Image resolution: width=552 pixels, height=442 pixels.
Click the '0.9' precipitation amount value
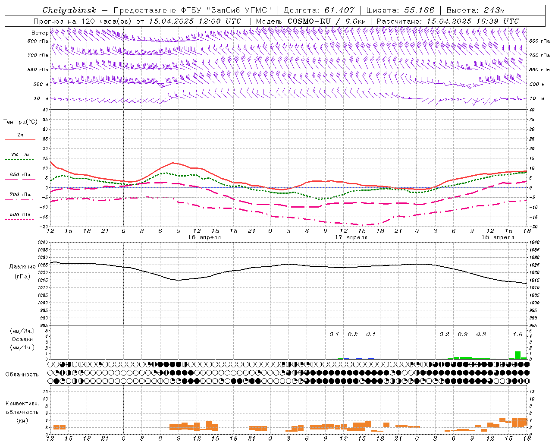(x=463, y=335)
